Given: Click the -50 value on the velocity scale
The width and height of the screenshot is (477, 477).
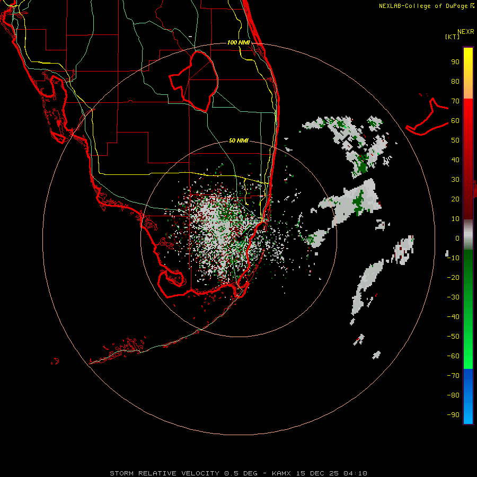Looking at the screenshot, I should tap(453, 337).
